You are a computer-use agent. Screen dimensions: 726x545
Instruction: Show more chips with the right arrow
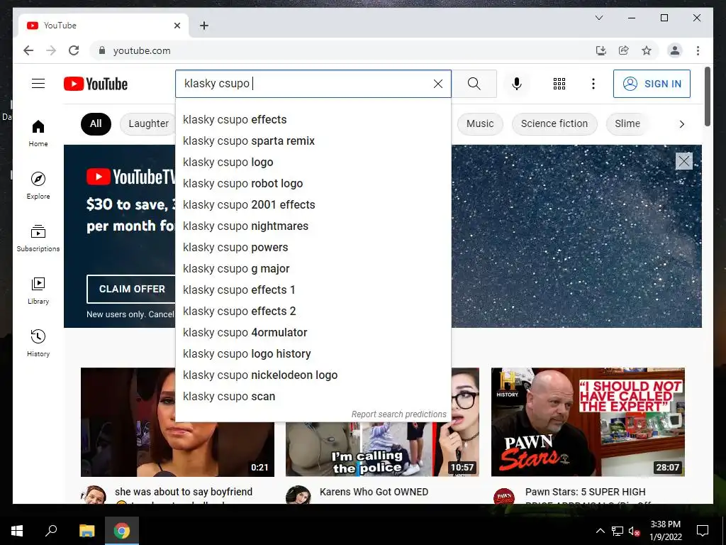(x=681, y=123)
